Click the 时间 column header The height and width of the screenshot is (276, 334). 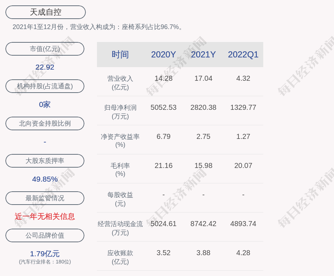click(x=120, y=55)
